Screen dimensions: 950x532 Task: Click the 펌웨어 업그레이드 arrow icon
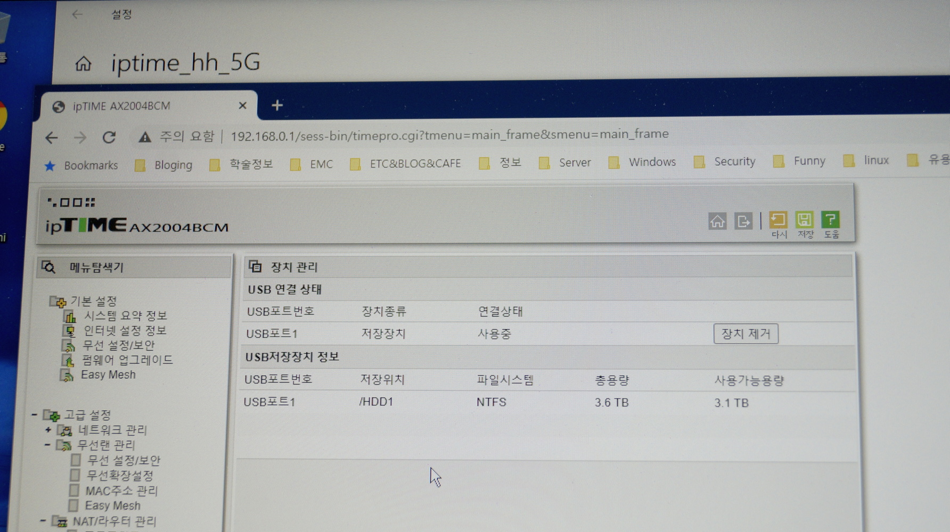69,360
